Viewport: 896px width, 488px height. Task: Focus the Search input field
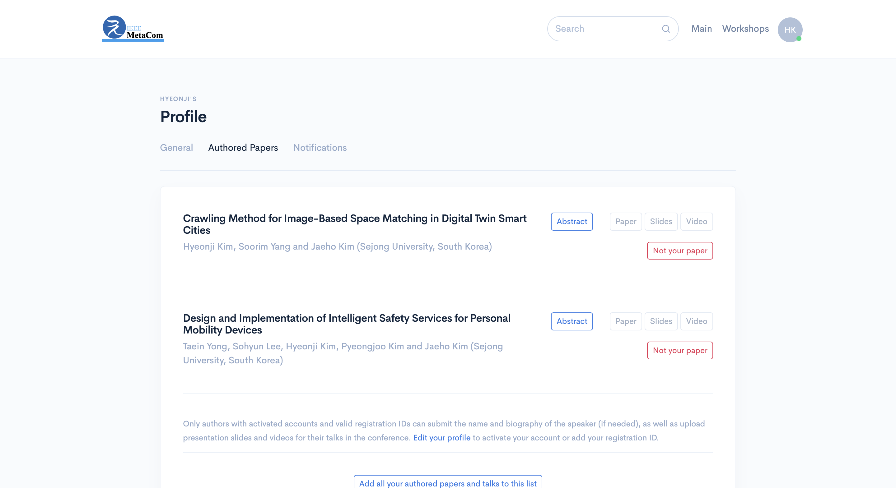tap(613, 29)
